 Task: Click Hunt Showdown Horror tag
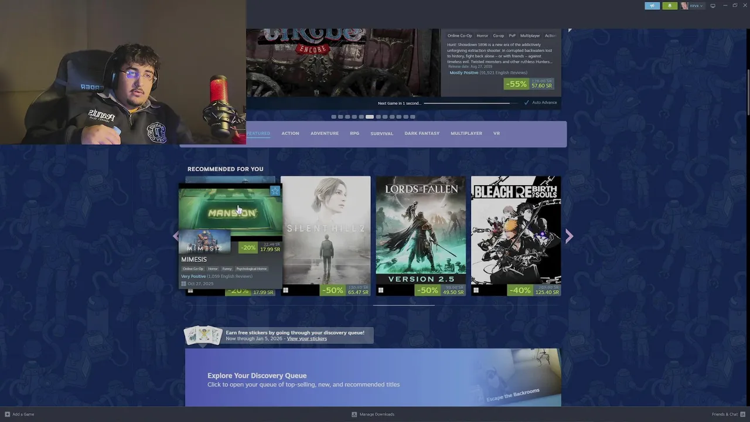tap(482, 36)
